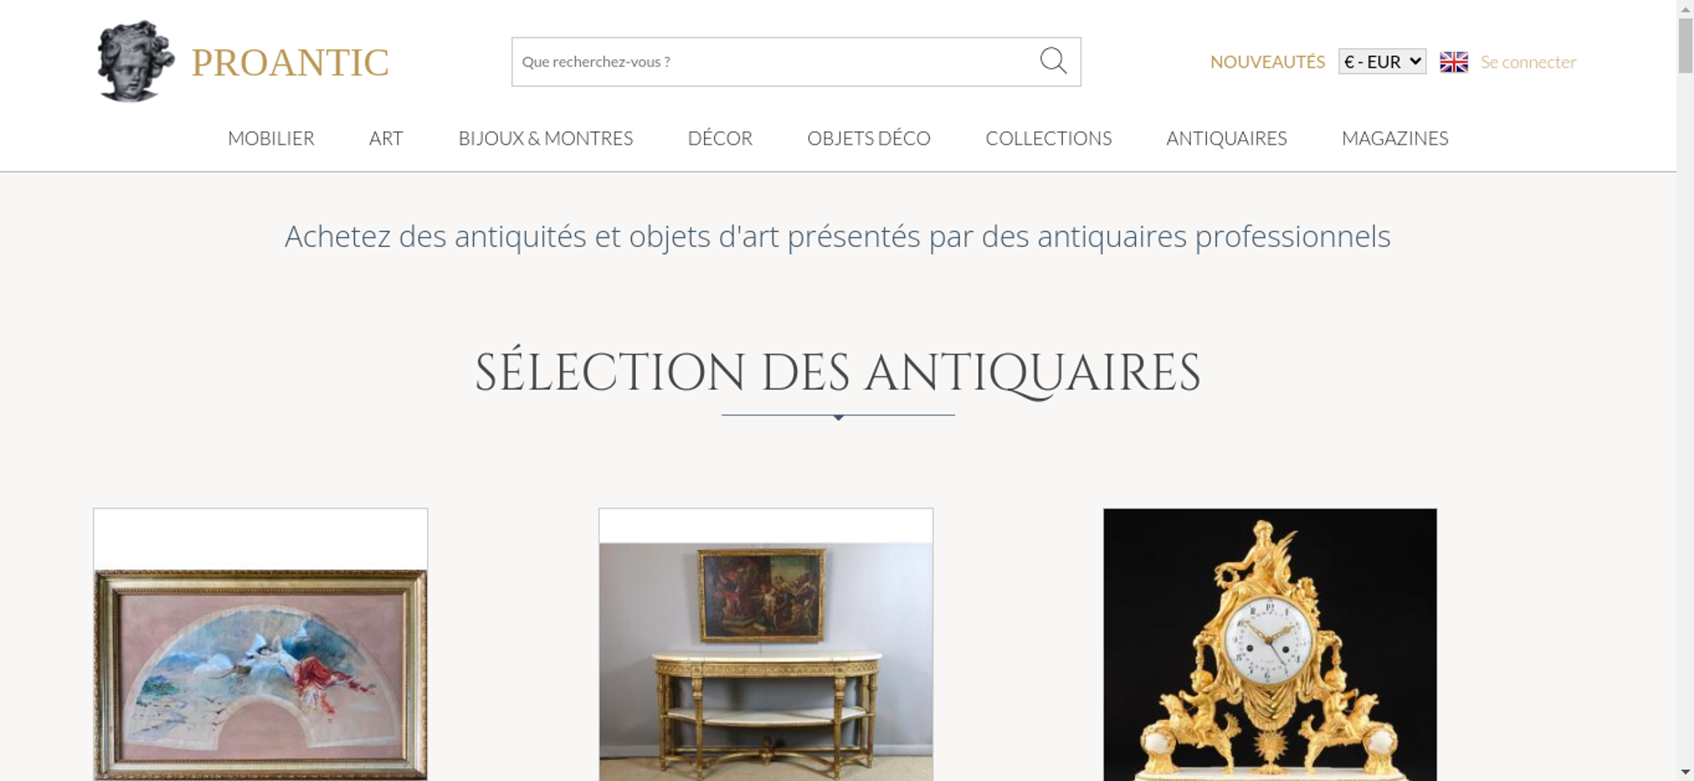Focus the 'Que recherchez-vous ?' search field
The width and height of the screenshot is (1694, 781).
coord(775,62)
